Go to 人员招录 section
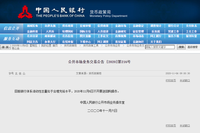200x133 pixels. pyautogui.click(x=103, y=31)
